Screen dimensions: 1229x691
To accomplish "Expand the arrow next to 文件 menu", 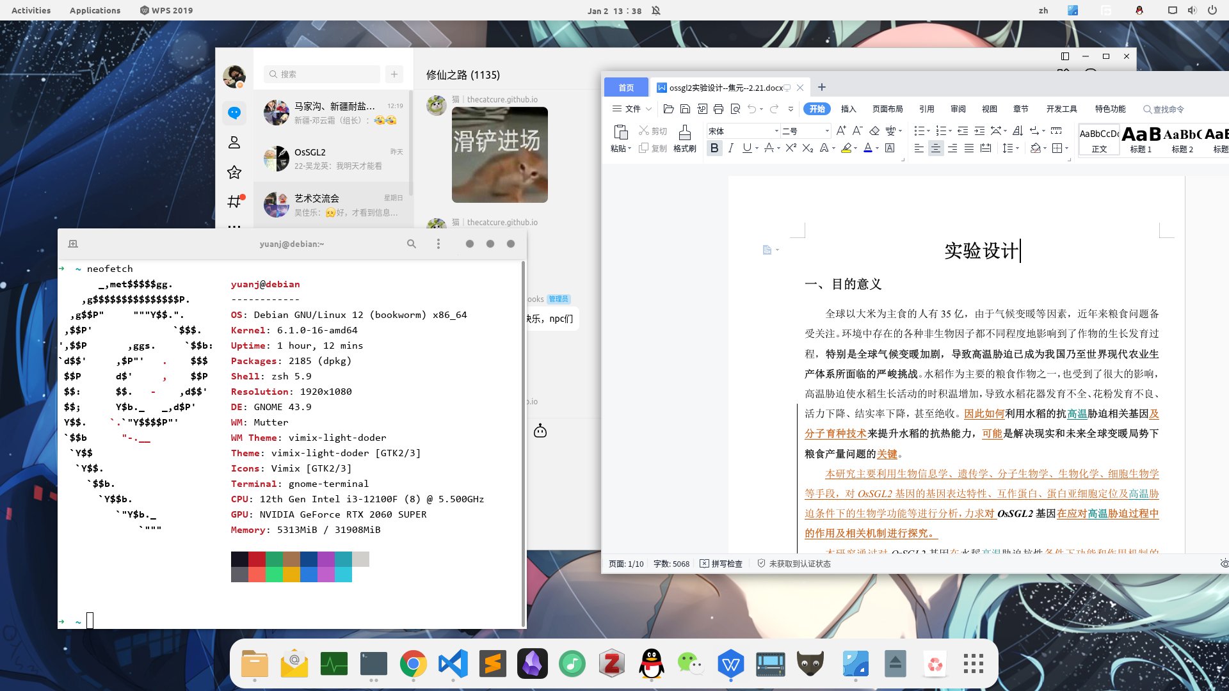I will click(x=648, y=109).
